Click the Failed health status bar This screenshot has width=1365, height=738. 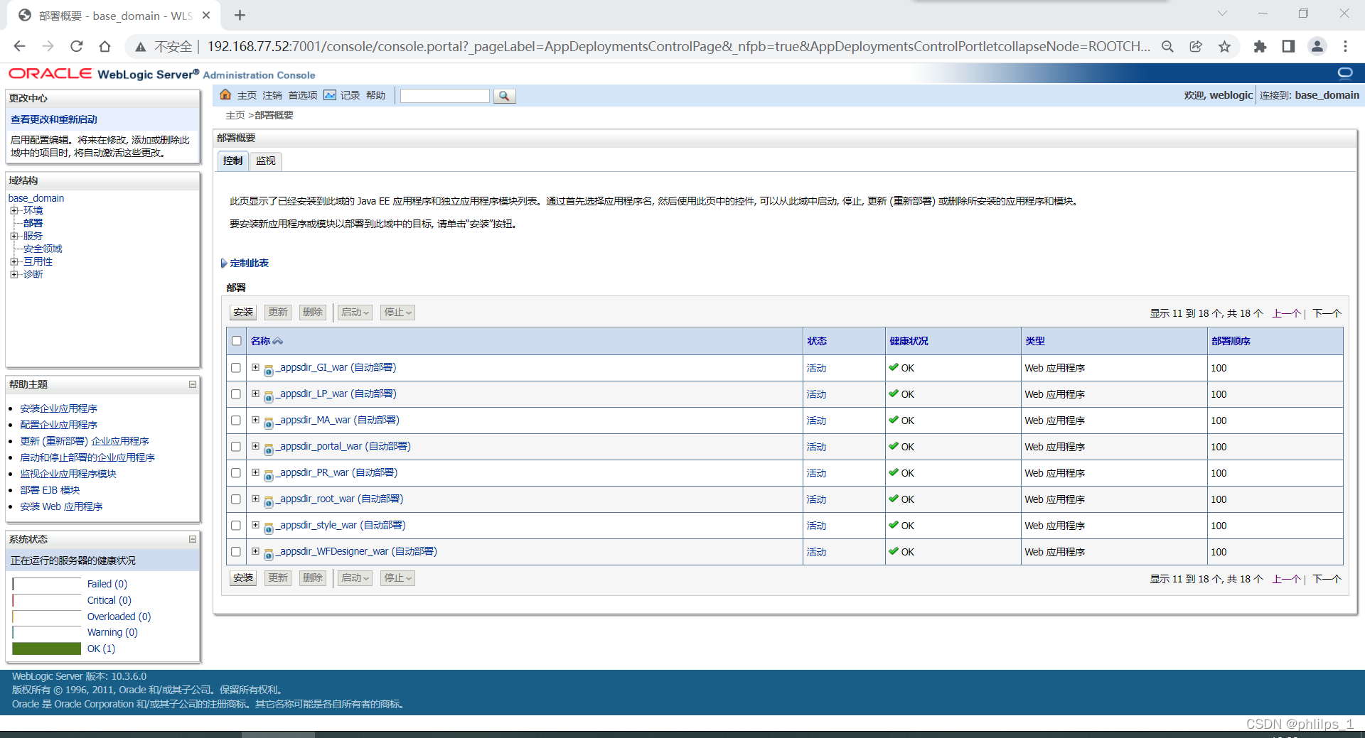(x=47, y=584)
